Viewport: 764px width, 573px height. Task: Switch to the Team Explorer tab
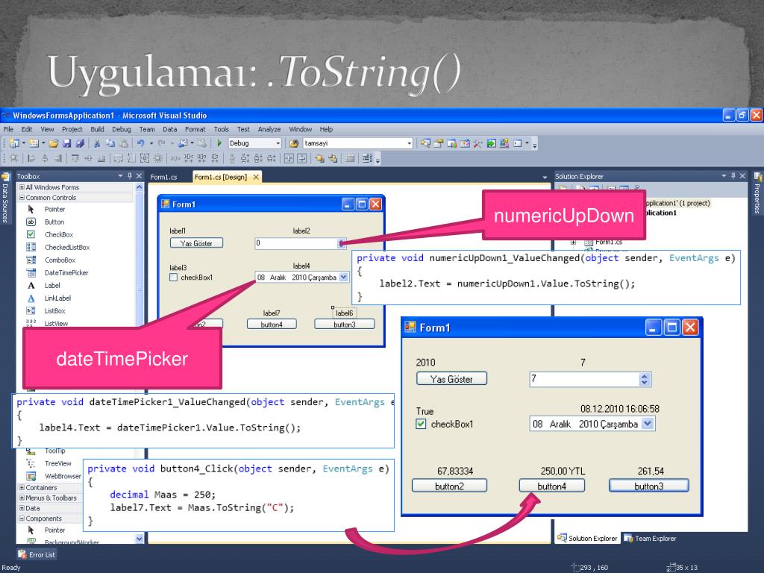[651, 539]
